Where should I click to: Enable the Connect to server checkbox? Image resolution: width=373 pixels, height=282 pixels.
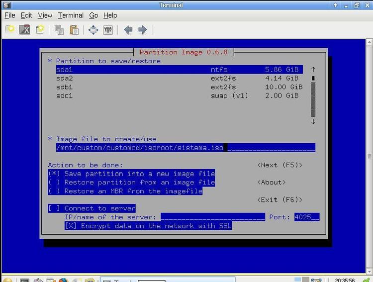92,208
